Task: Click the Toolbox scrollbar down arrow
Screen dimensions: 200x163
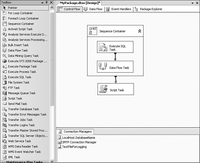Action: (52, 161)
